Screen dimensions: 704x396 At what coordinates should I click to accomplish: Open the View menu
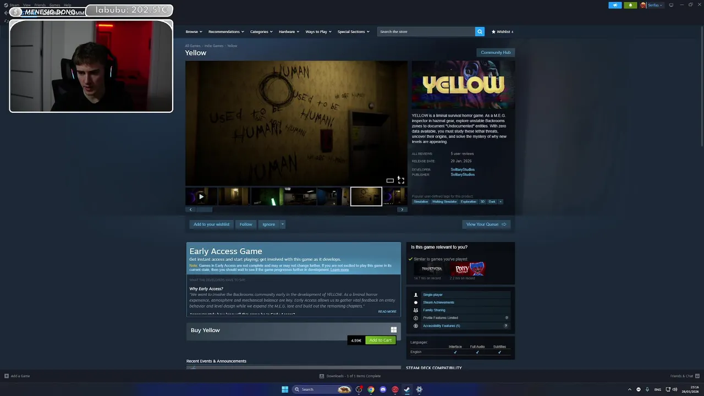point(26,5)
